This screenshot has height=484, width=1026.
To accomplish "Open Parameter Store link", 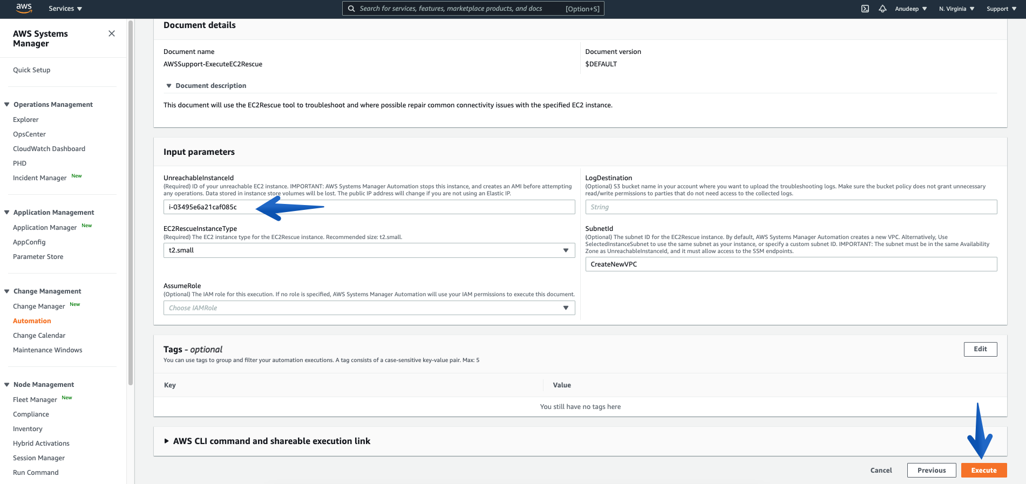I will tap(38, 257).
